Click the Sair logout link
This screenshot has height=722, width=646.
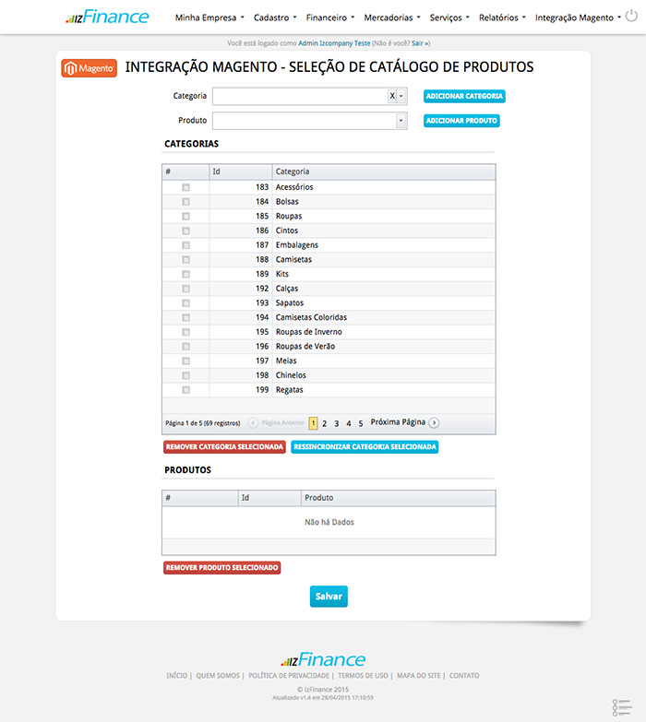pyautogui.click(x=420, y=43)
